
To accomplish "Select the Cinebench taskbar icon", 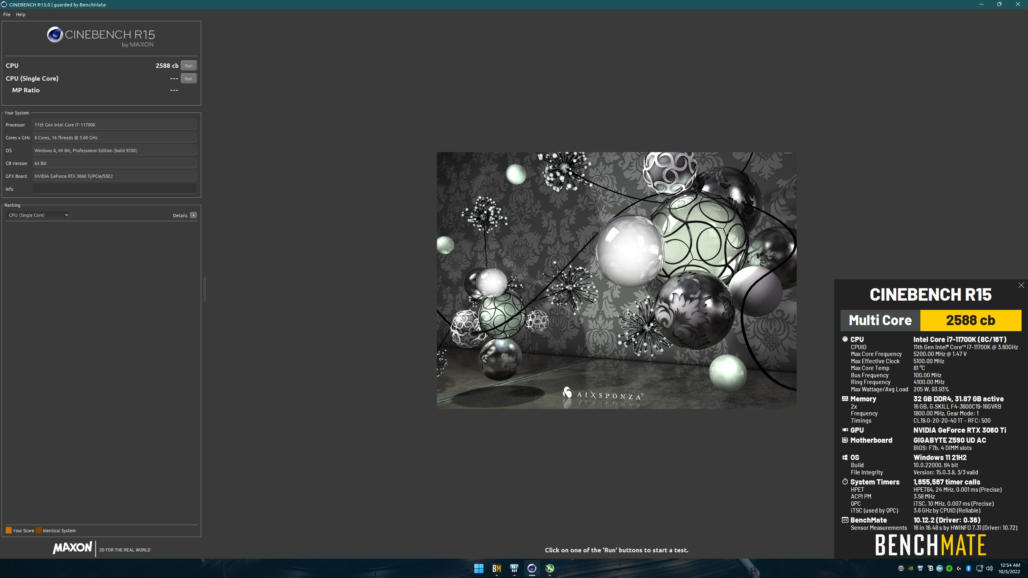I will click(x=532, y=568).
